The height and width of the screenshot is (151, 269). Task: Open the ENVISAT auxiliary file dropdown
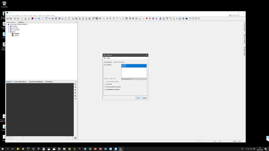coord(134,79)
